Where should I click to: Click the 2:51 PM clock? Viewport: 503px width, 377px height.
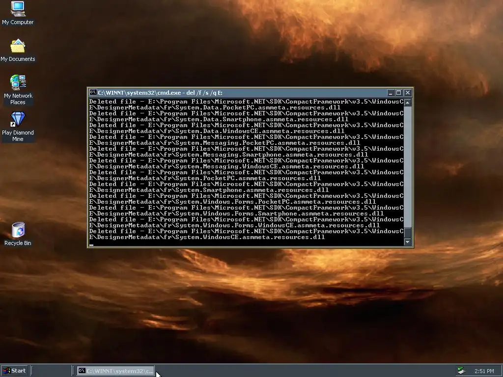point(484,371)
